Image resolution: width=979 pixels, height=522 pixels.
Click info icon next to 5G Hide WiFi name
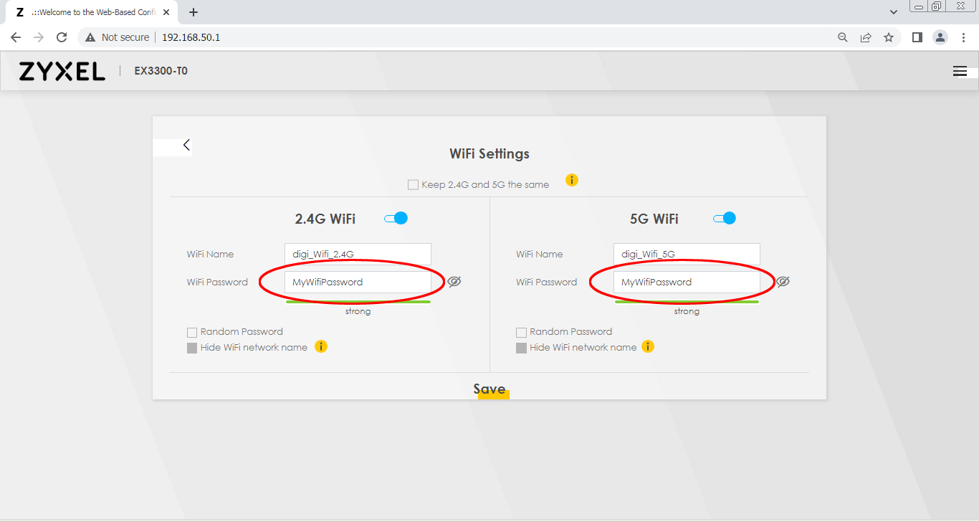648,347
